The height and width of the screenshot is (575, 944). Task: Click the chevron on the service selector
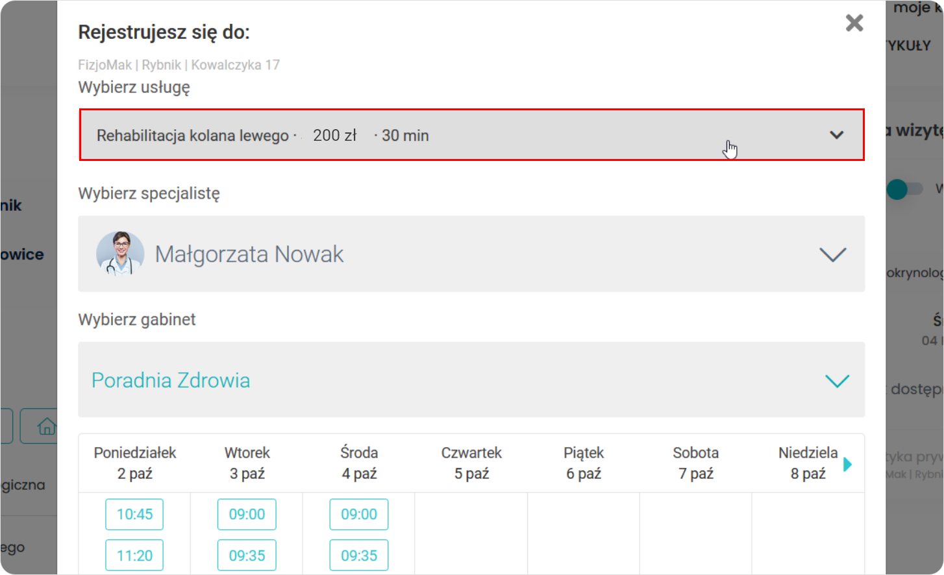[836, 135]
